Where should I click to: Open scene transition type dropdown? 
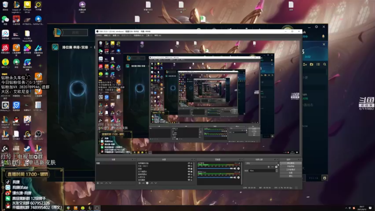tap(262, 163)
